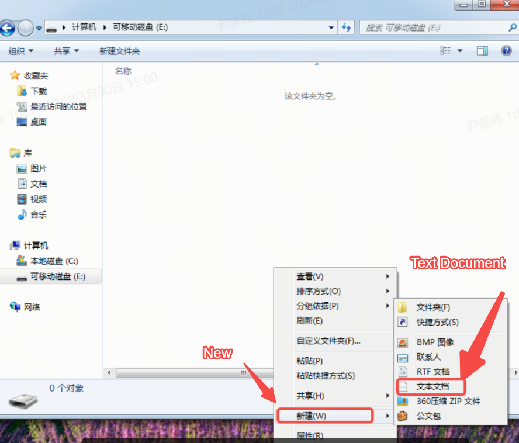Click the 新建文件夹 toolbar button

119,51
